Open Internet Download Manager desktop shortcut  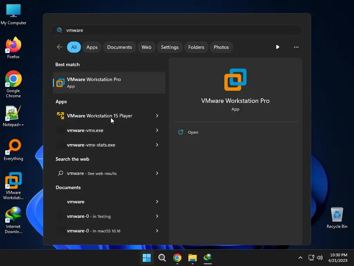point(13,220)
